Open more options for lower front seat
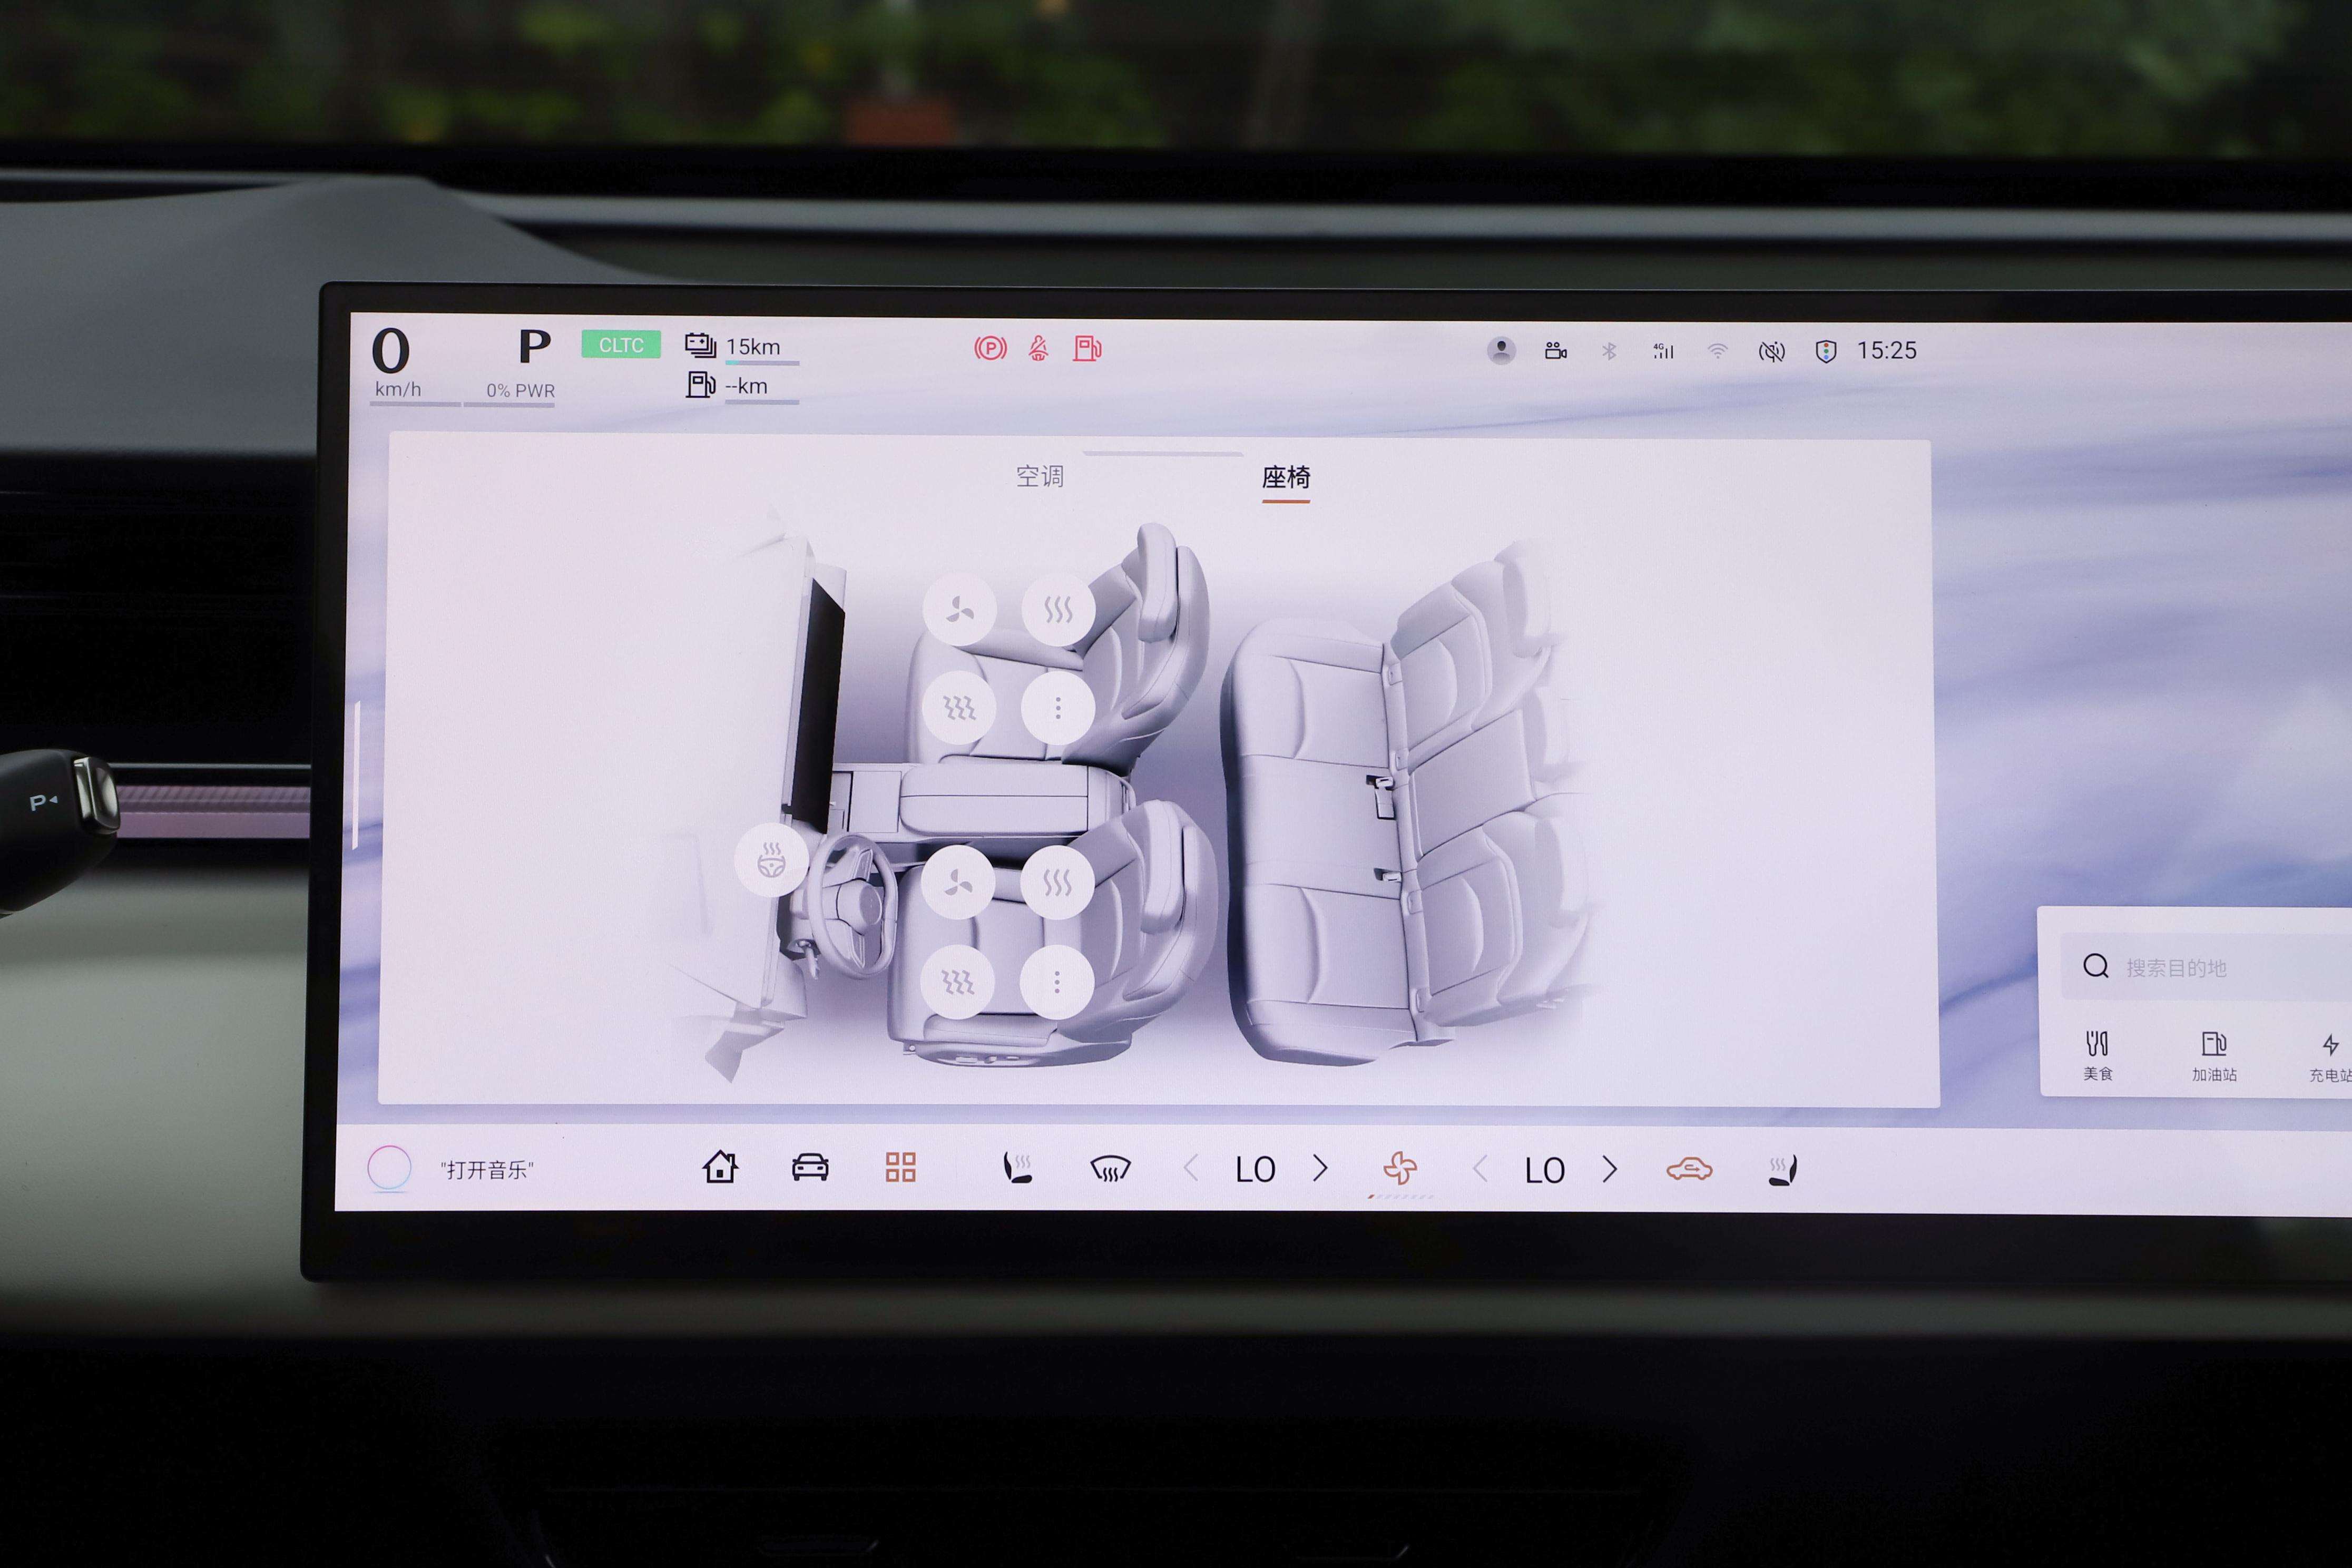 point(1057,982)
